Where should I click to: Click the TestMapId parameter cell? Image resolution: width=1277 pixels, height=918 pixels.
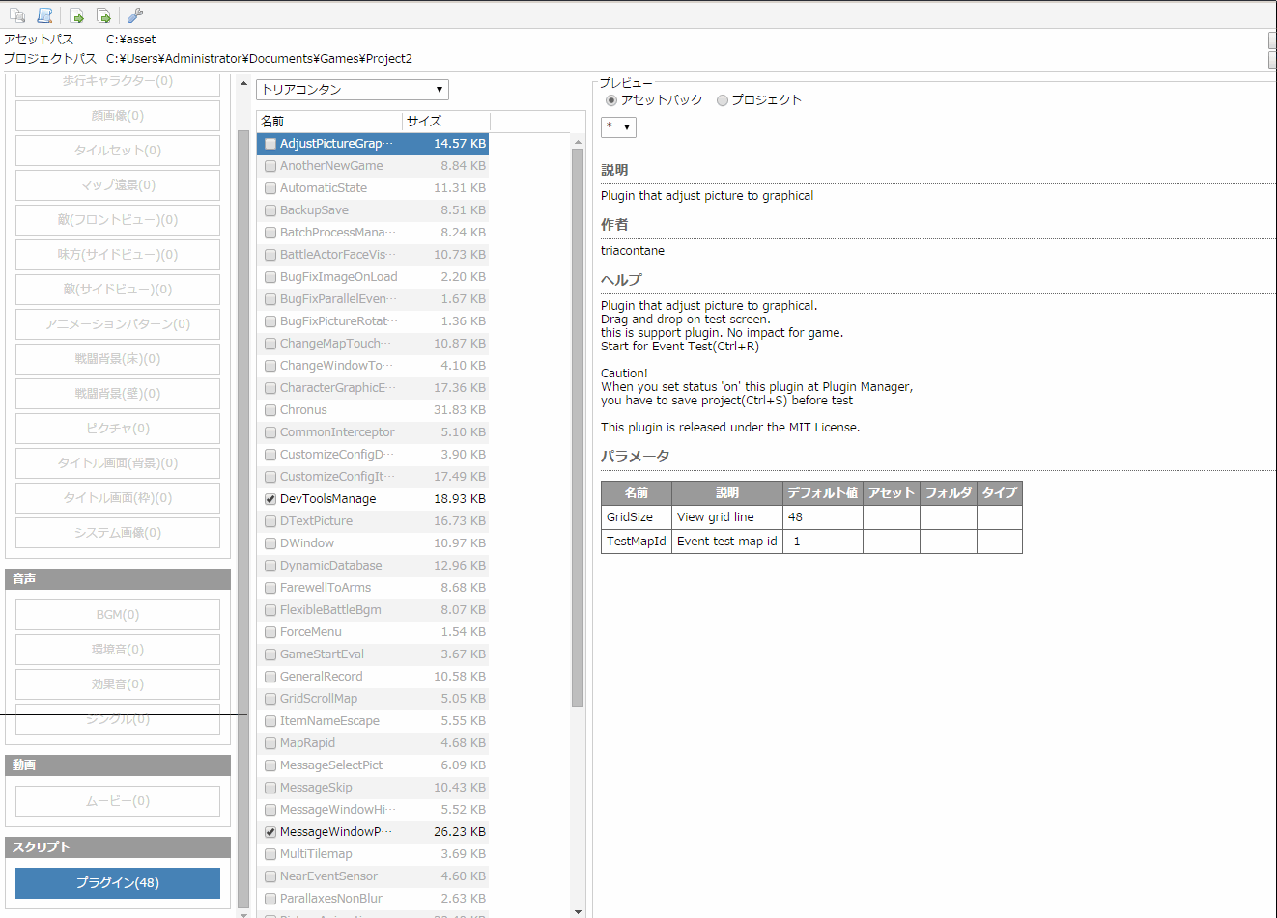pyautogui.click(x=636, y=542)
